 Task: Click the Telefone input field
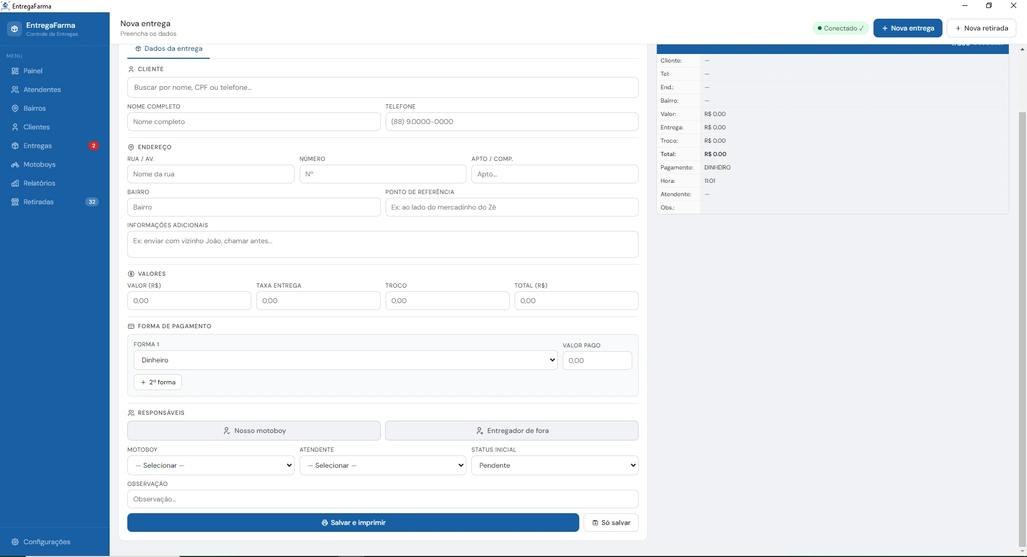click(x=512, y=122)
